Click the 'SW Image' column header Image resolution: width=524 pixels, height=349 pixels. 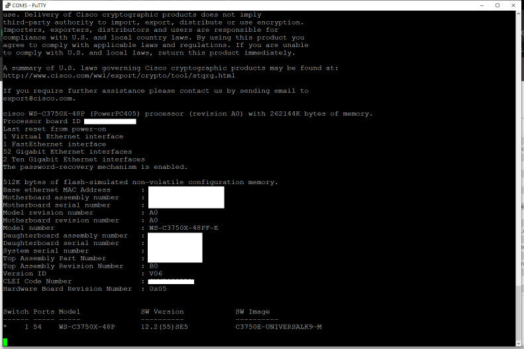point(252,312)
